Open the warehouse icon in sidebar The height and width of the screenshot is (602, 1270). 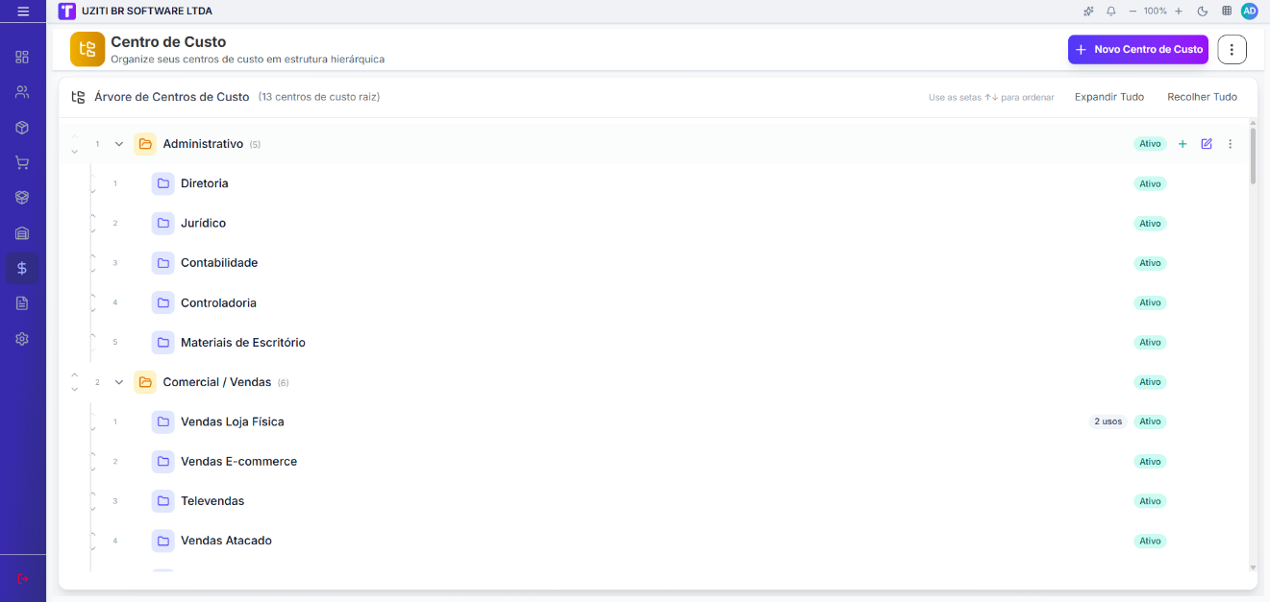(x=22, y=233)
